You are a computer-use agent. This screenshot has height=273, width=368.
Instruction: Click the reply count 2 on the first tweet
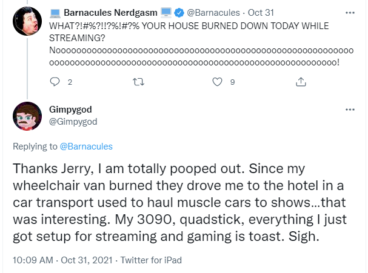click(70, 82)
